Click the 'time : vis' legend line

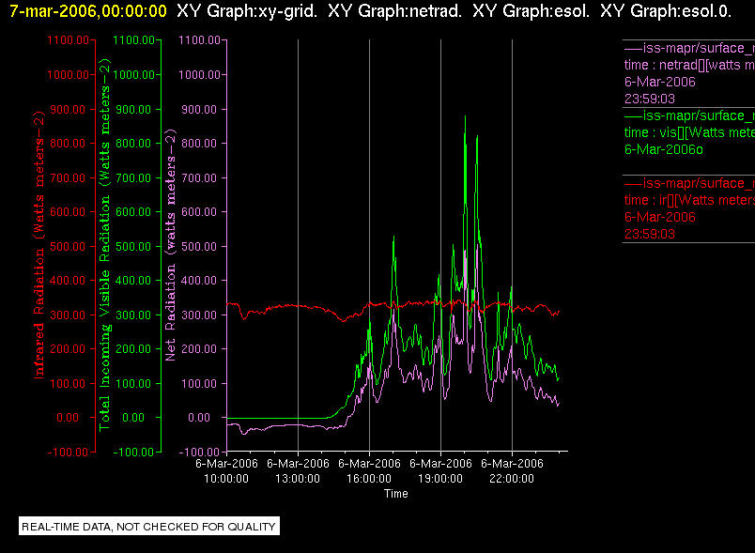689,132
